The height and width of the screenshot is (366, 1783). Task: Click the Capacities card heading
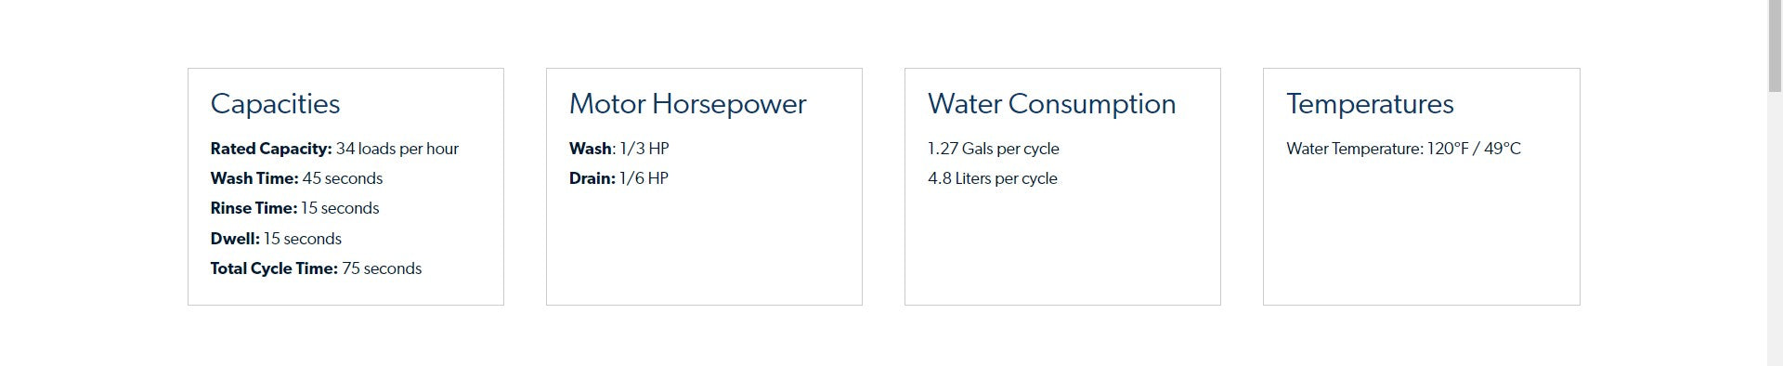pyautogui.click(x=275, y=104)
